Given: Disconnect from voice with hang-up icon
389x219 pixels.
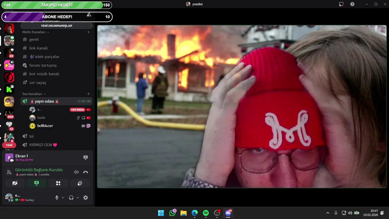Looking at the screenshot, I should tap(85, 172).
